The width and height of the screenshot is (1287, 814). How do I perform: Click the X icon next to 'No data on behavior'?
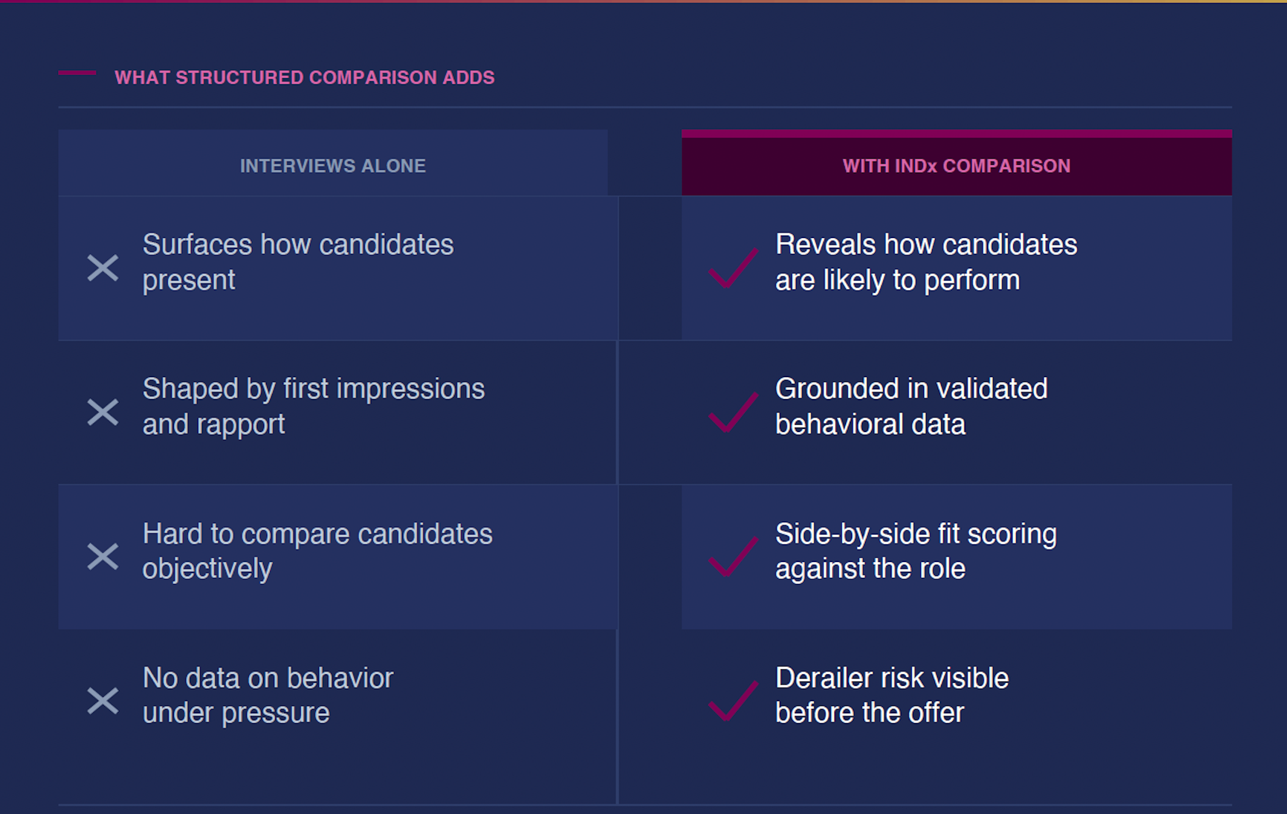(x=102, y=701)
